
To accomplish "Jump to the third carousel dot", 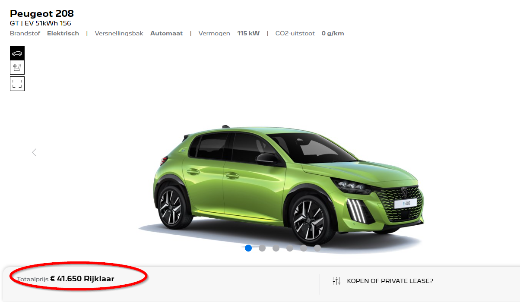I will click(x=276, y=248).
